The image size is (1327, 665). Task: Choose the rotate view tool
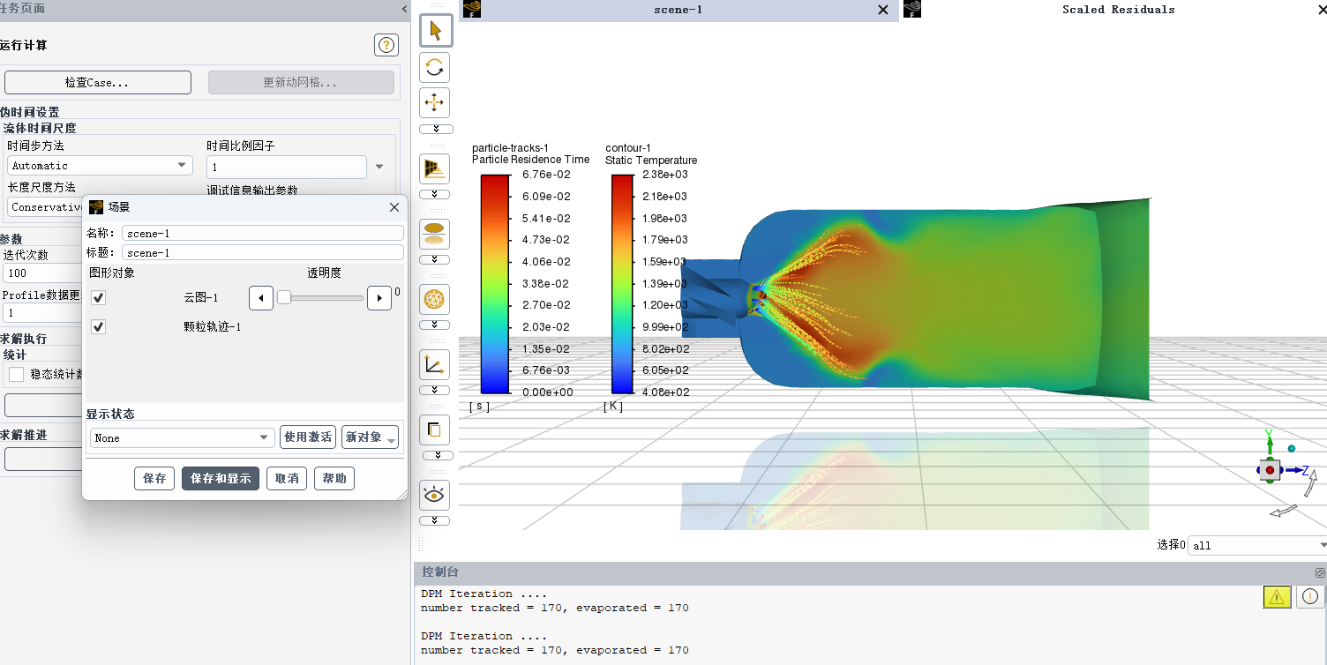[434, 67]
